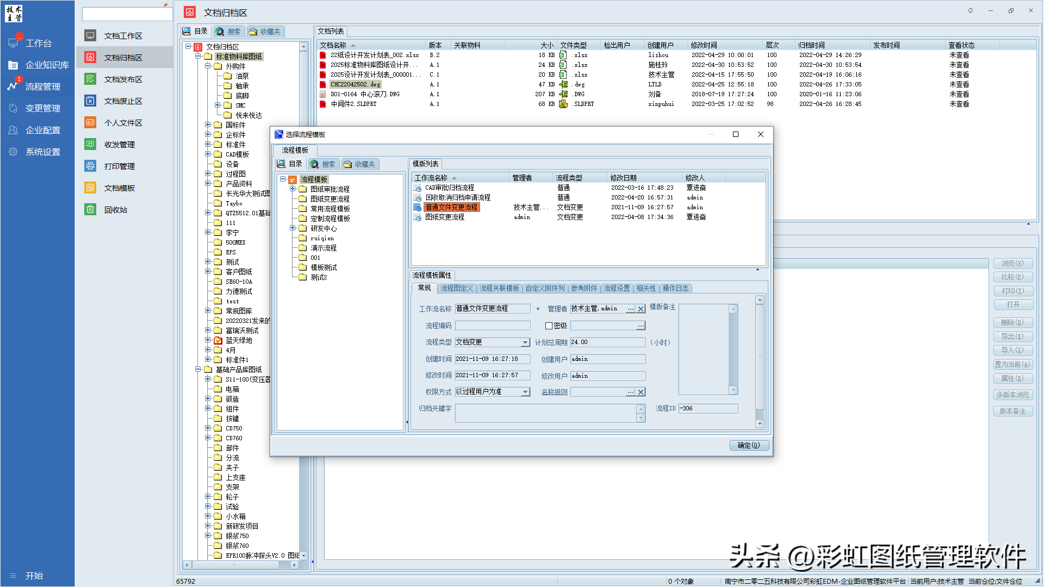Select 文档模板 module icon

point(90,188)
